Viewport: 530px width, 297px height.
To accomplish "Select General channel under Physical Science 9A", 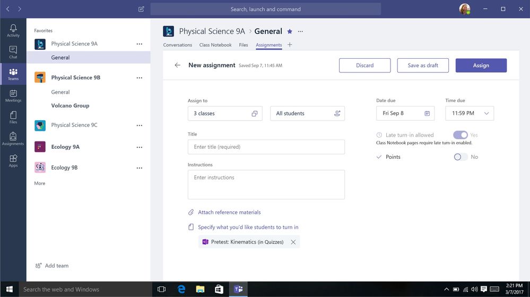I will [x=88, y=57].
